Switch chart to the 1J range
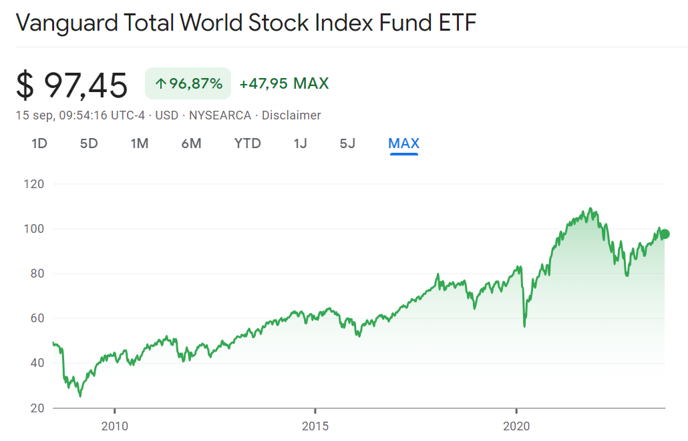The height and width of the screenshot is (441, 688). [300, 143]
